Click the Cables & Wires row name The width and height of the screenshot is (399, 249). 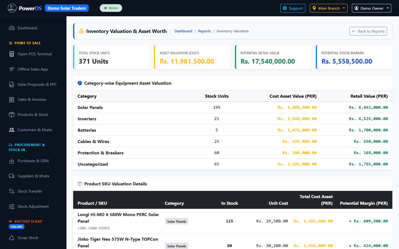click(93, 141)
